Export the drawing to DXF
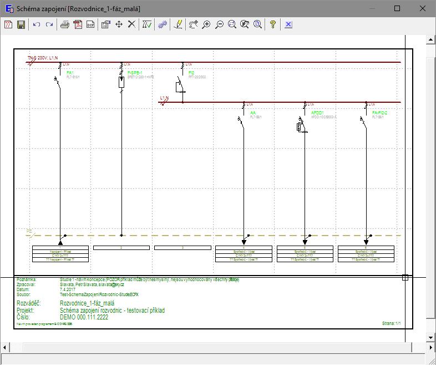 pos(90,24)
